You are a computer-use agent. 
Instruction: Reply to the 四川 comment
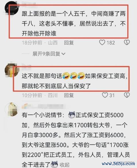point(69,95)
